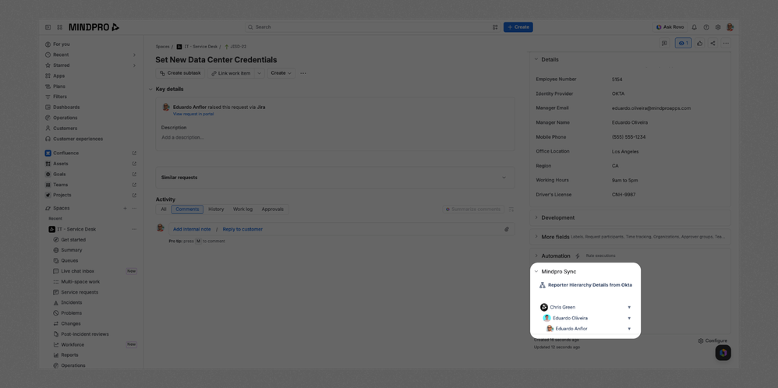The image size is (778, 388).
Task: Click Reply to customer
Action: tap(242, 229)
